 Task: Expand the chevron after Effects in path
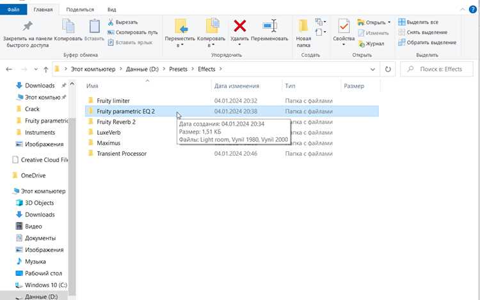220,70
